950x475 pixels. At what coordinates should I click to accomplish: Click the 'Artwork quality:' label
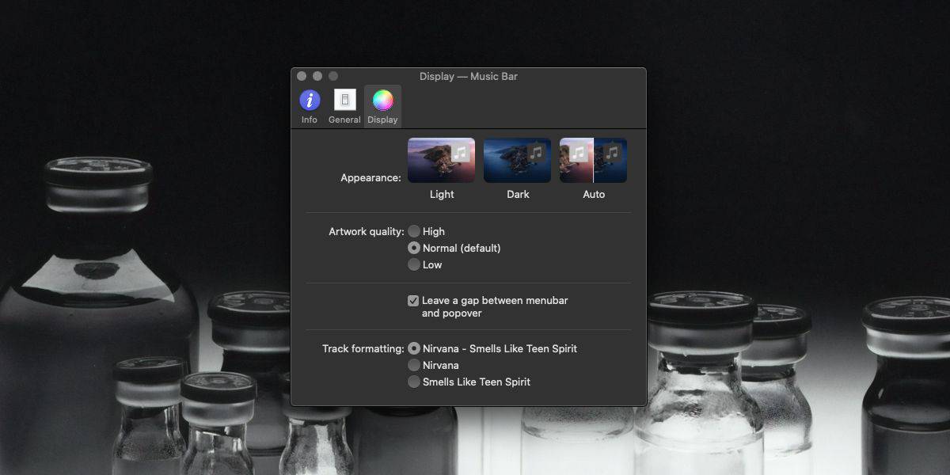coord(367,232)
